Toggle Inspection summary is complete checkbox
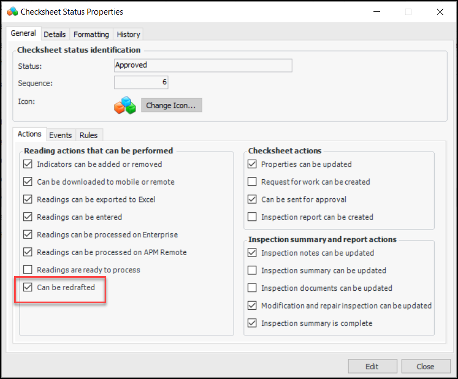 coord(252,323)
